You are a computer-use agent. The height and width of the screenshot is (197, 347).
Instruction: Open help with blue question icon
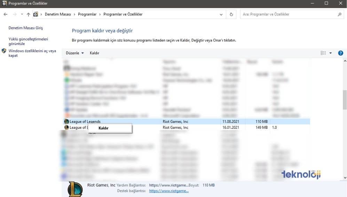pyautogui.click(x=341, y=53)
